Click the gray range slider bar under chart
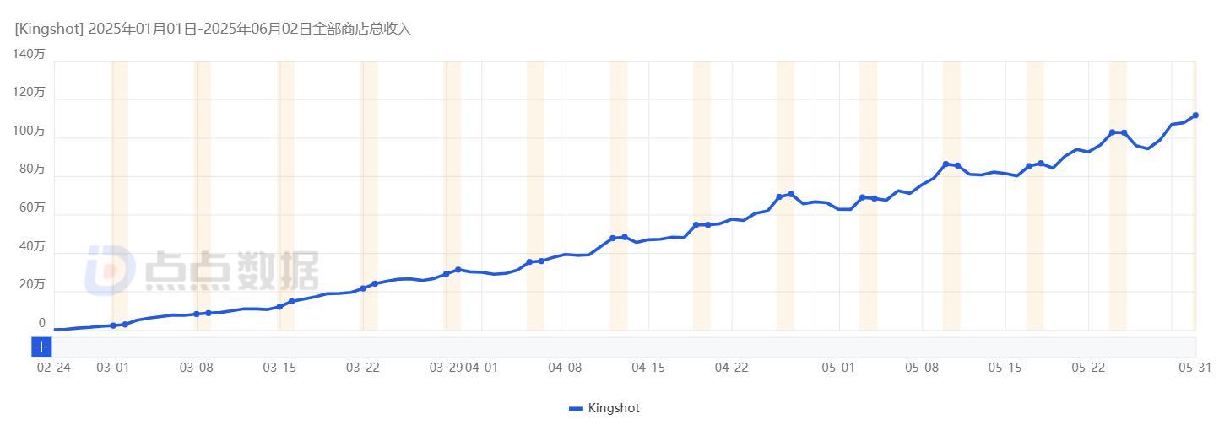This screenshot has height=430, width=1219. click(x=624, y=347)
